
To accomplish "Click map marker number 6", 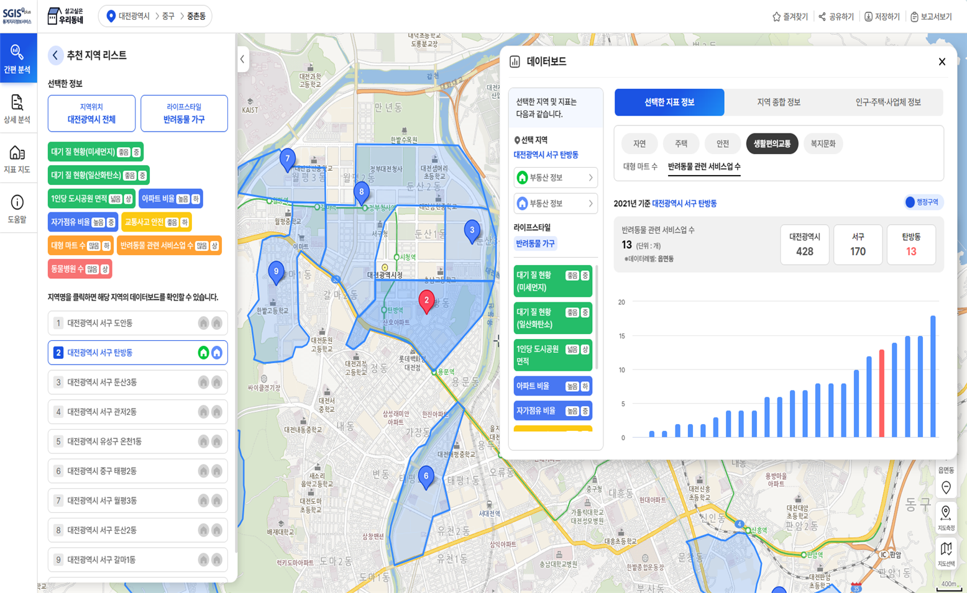I will 426,477.
